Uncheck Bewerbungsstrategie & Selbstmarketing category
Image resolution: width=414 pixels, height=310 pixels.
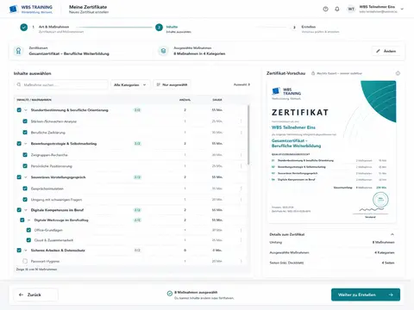19,144
